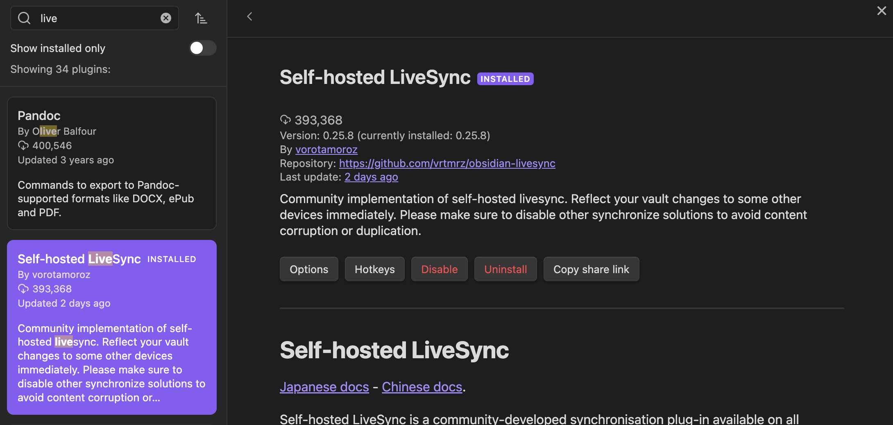Open Hotkeys for Self-hosted LiveSync

374,269
